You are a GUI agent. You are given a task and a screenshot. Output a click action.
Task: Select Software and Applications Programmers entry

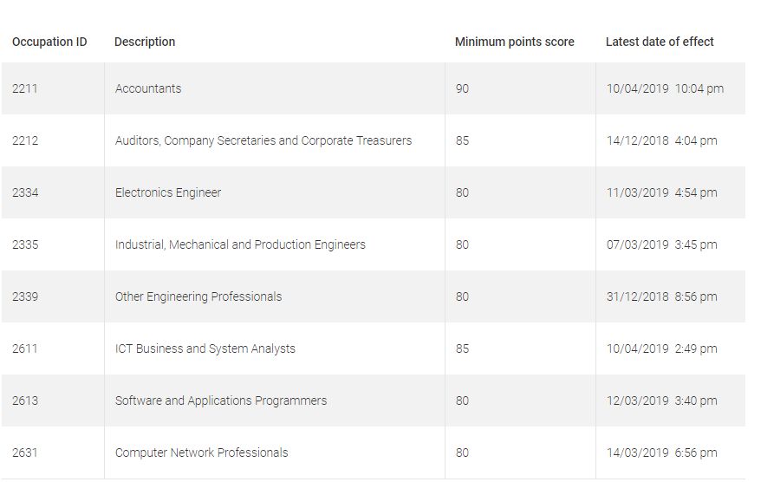click(221, 401)
